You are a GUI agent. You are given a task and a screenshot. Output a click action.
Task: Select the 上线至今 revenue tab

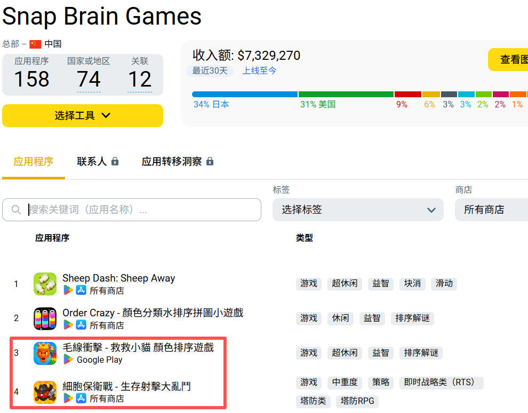259,70
